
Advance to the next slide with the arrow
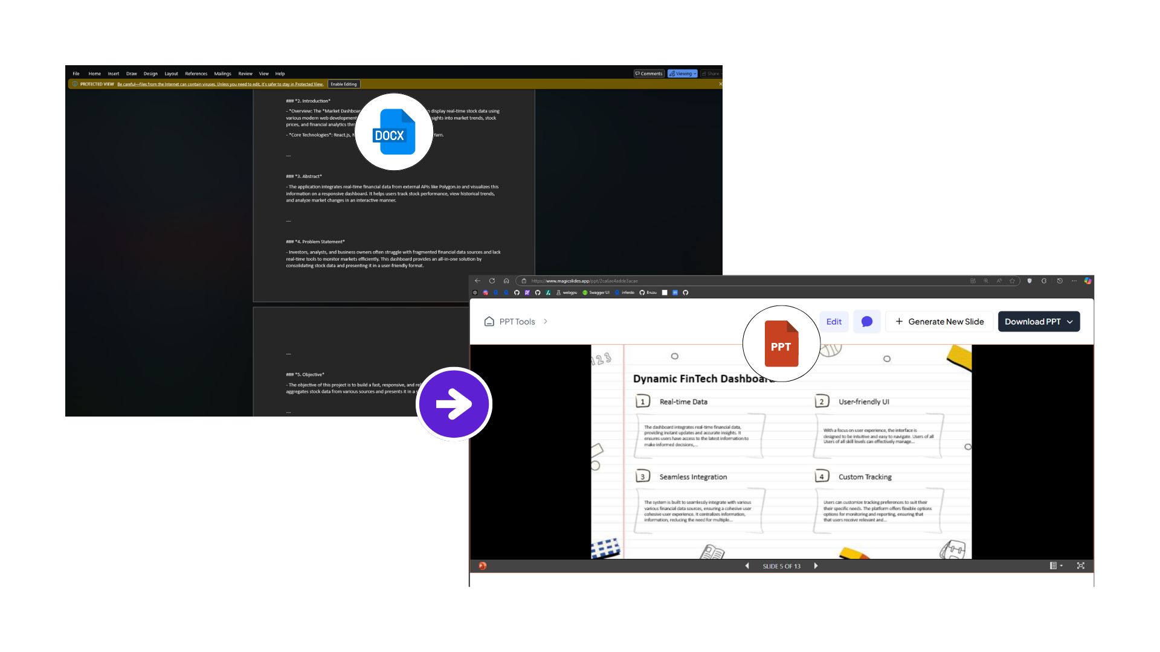[816, 566]
